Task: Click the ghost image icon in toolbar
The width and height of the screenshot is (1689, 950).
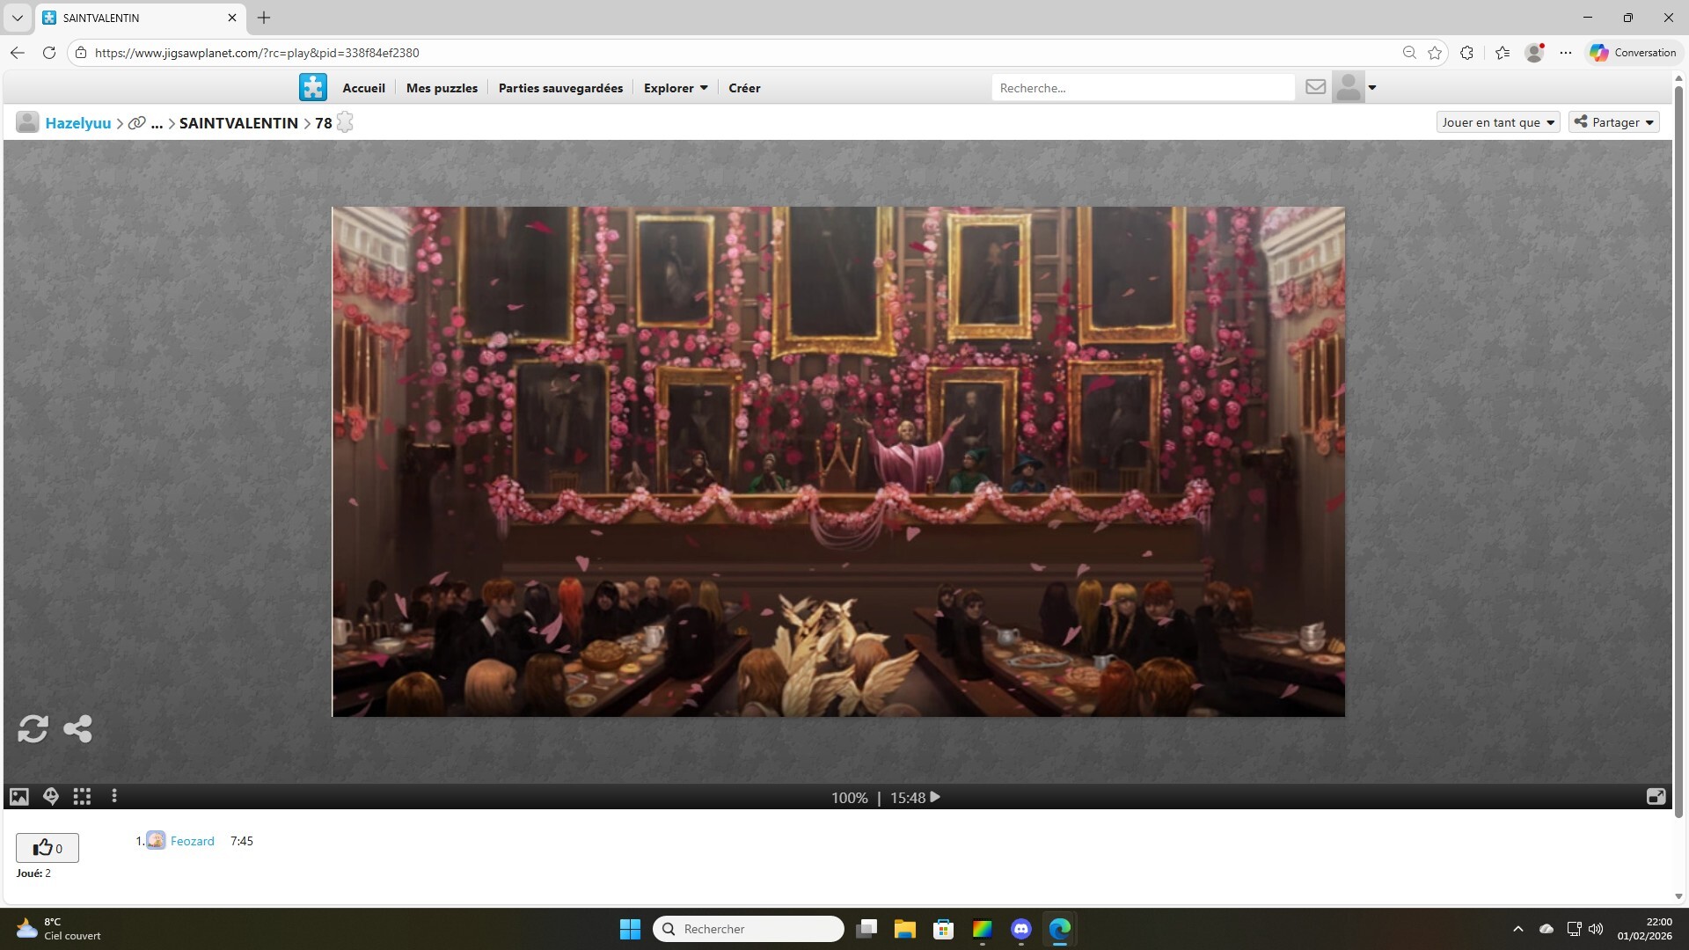Action: (51, 797)
